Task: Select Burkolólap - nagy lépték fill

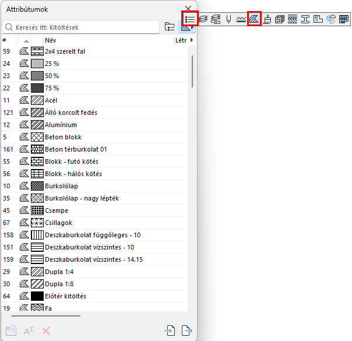Action: pyautogui.click(x=94, y=198)
